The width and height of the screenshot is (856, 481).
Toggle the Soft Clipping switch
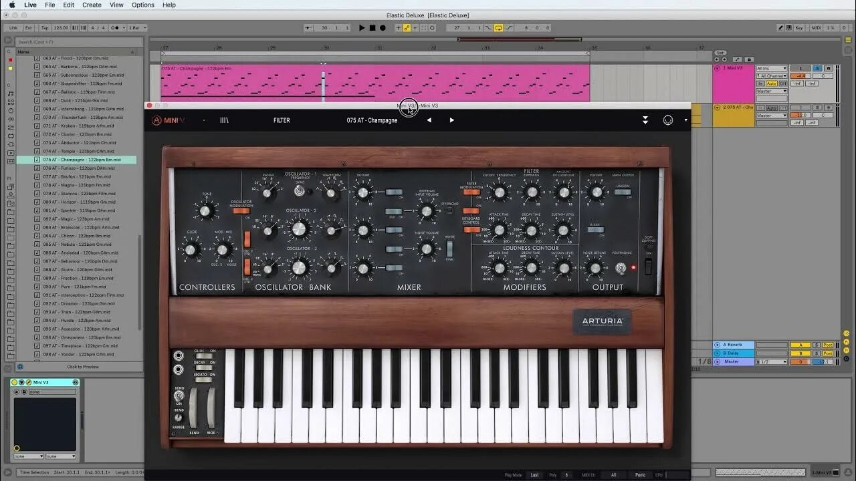pyautogui.click(x=647, y=266)
